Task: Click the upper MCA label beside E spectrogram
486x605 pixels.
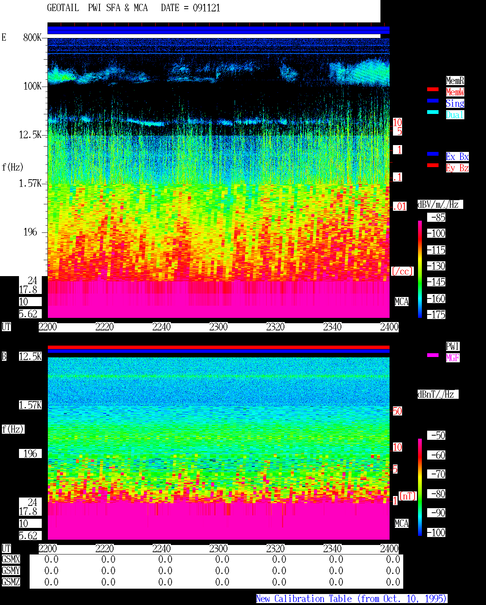Action: [x=402, y=302]
